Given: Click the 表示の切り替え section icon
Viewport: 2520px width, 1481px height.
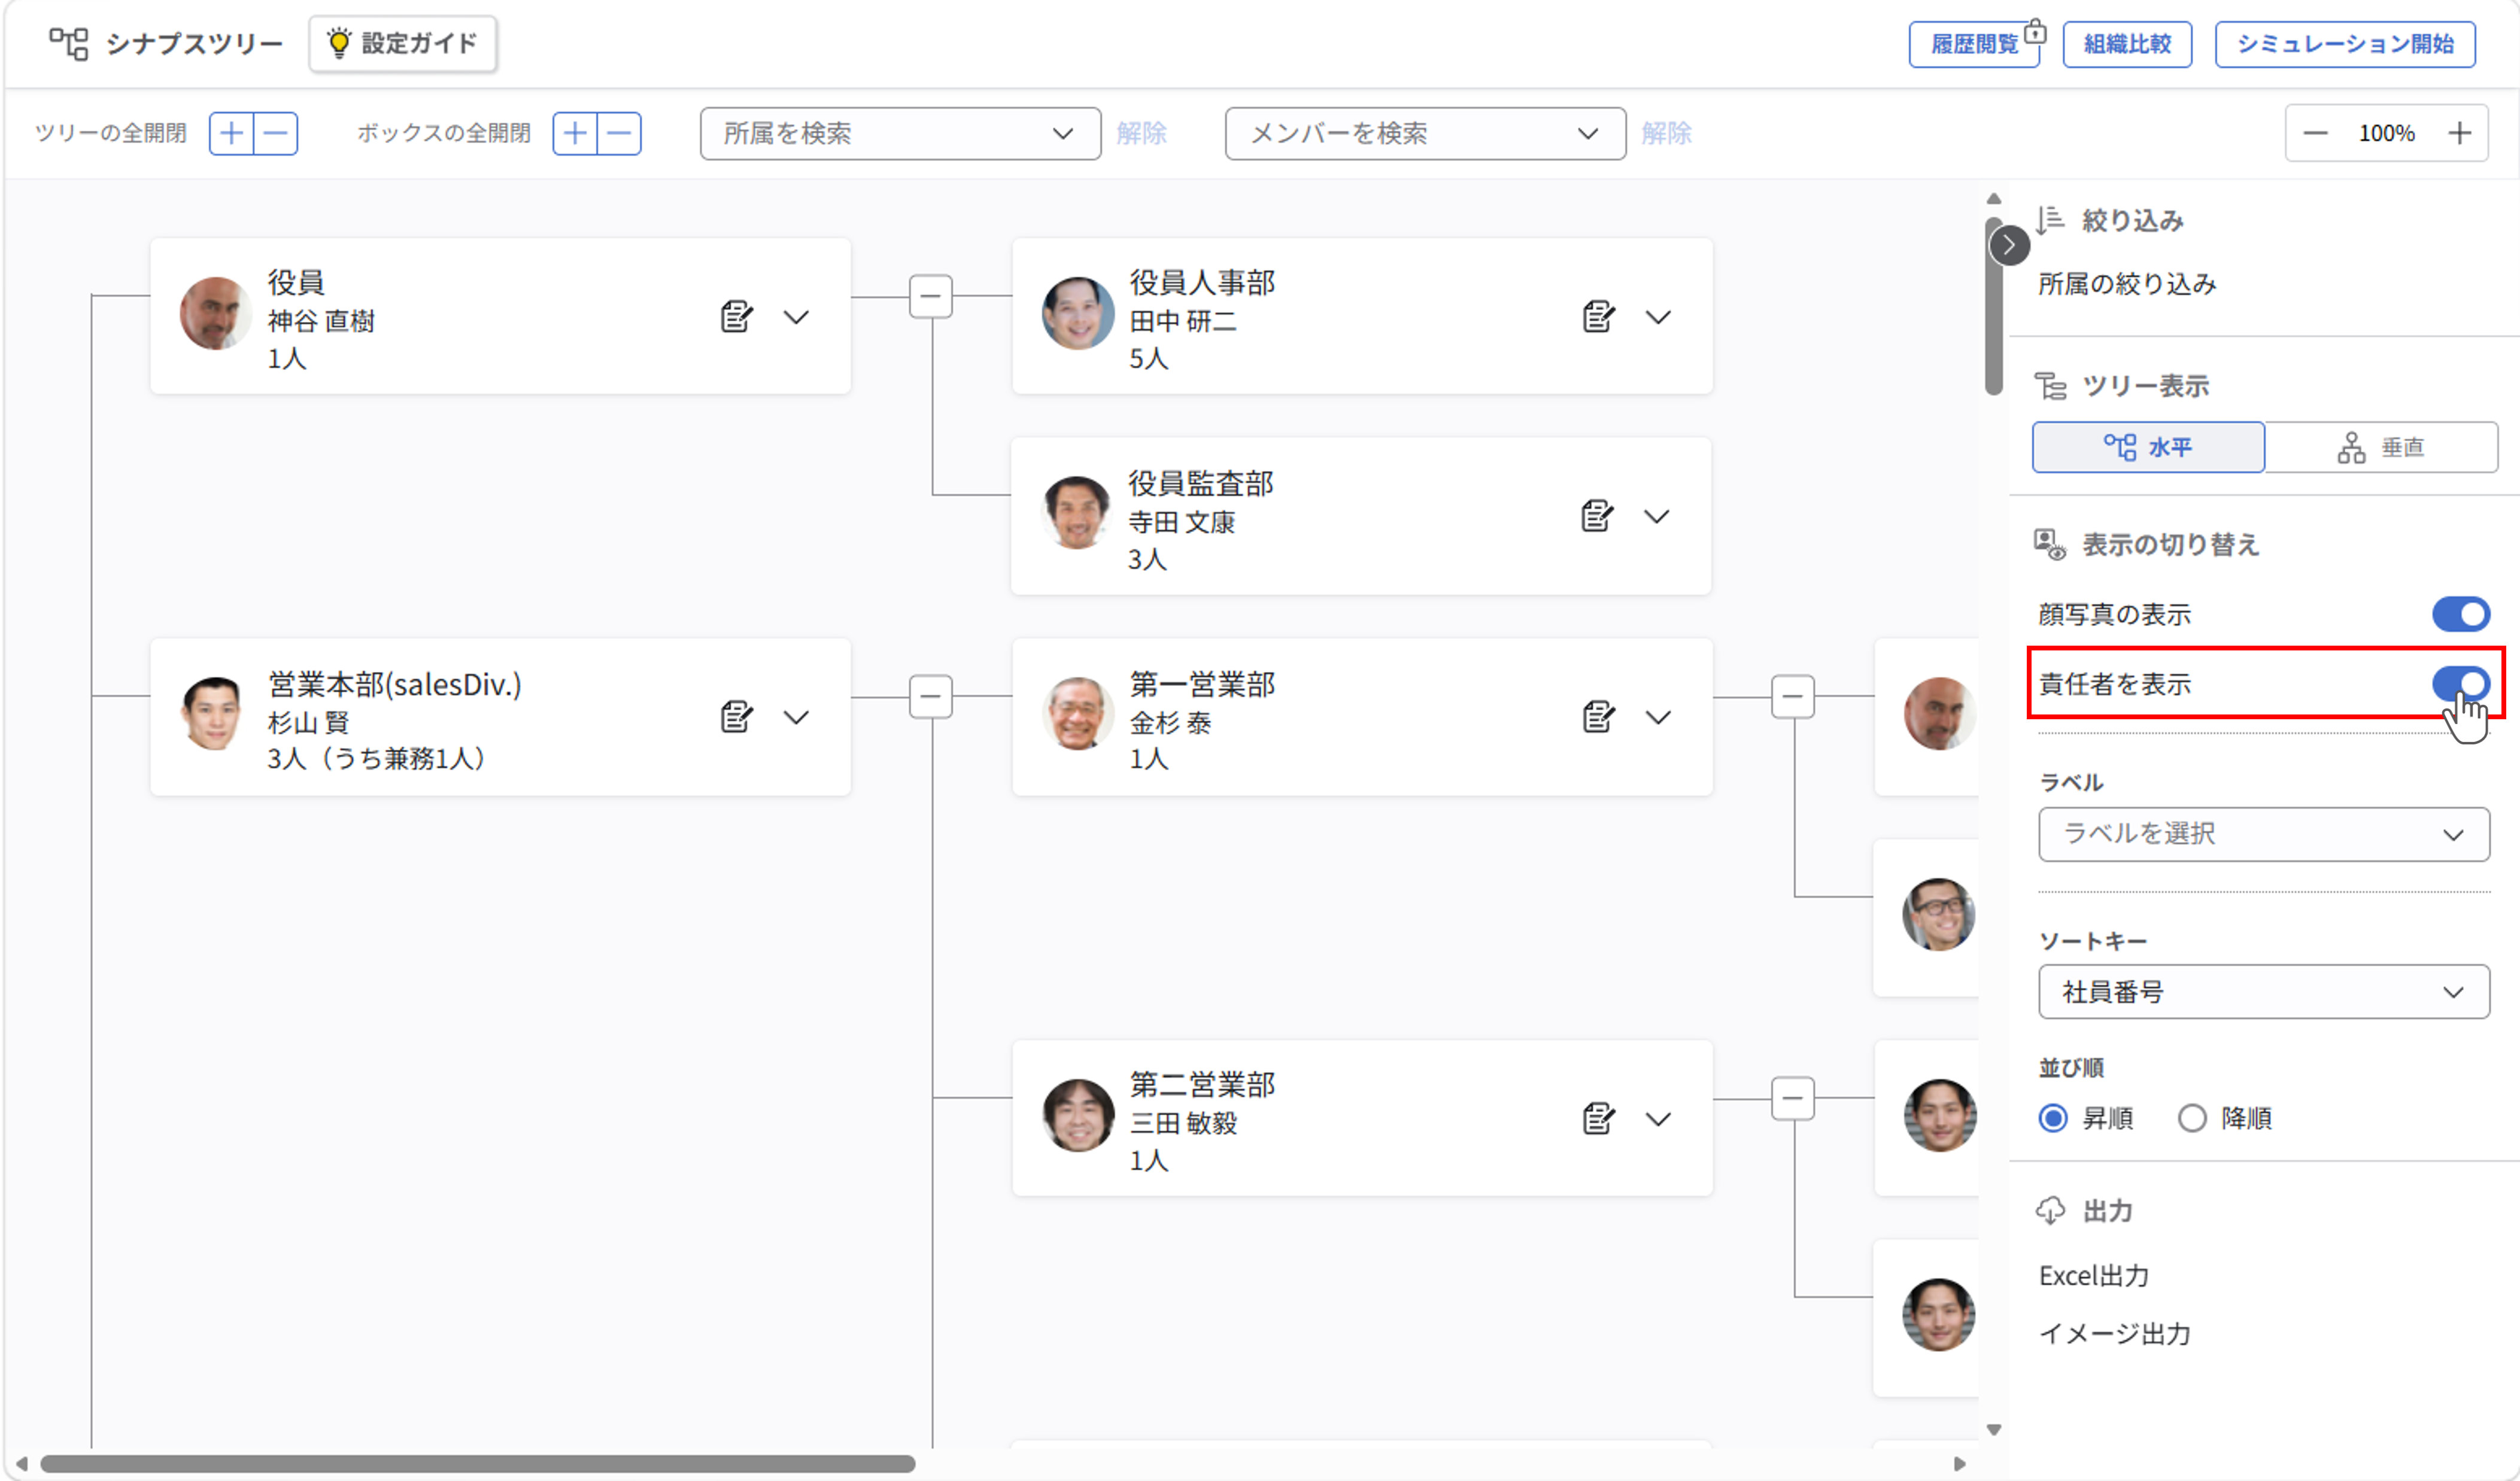Looking at the screenshot, I should coord(2050,545).
